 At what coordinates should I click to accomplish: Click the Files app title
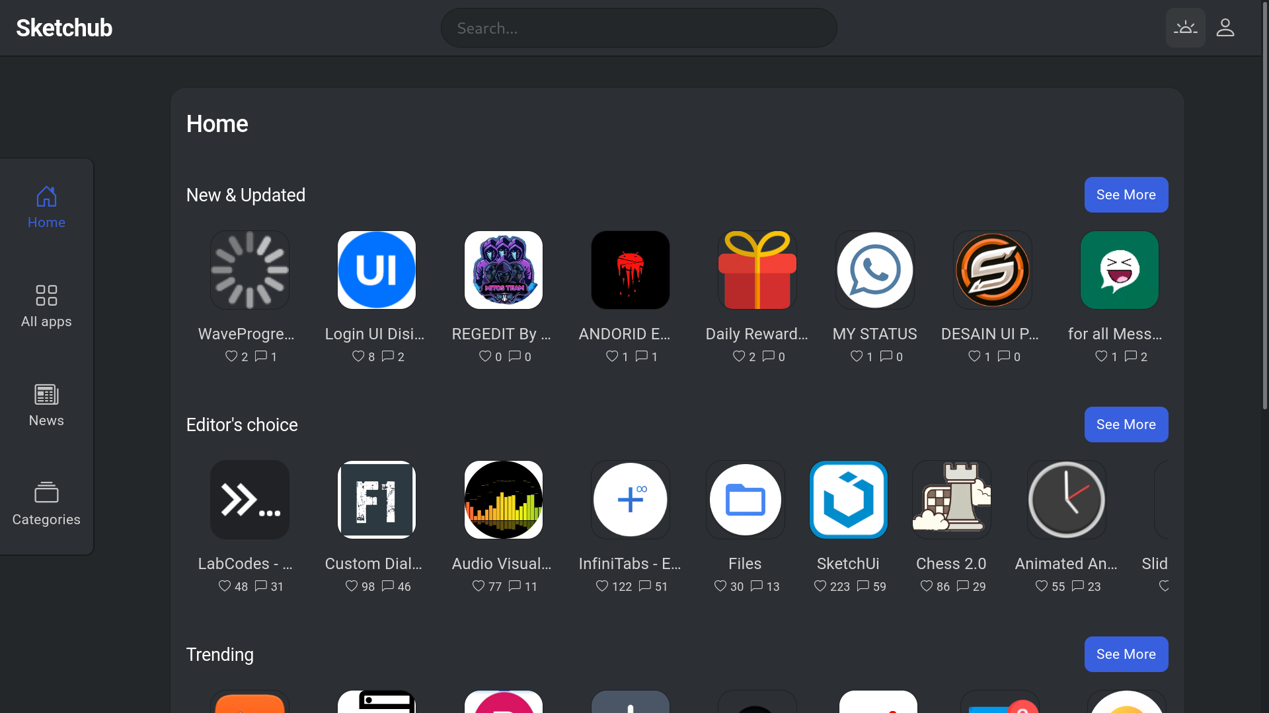(x=745, y=564)
